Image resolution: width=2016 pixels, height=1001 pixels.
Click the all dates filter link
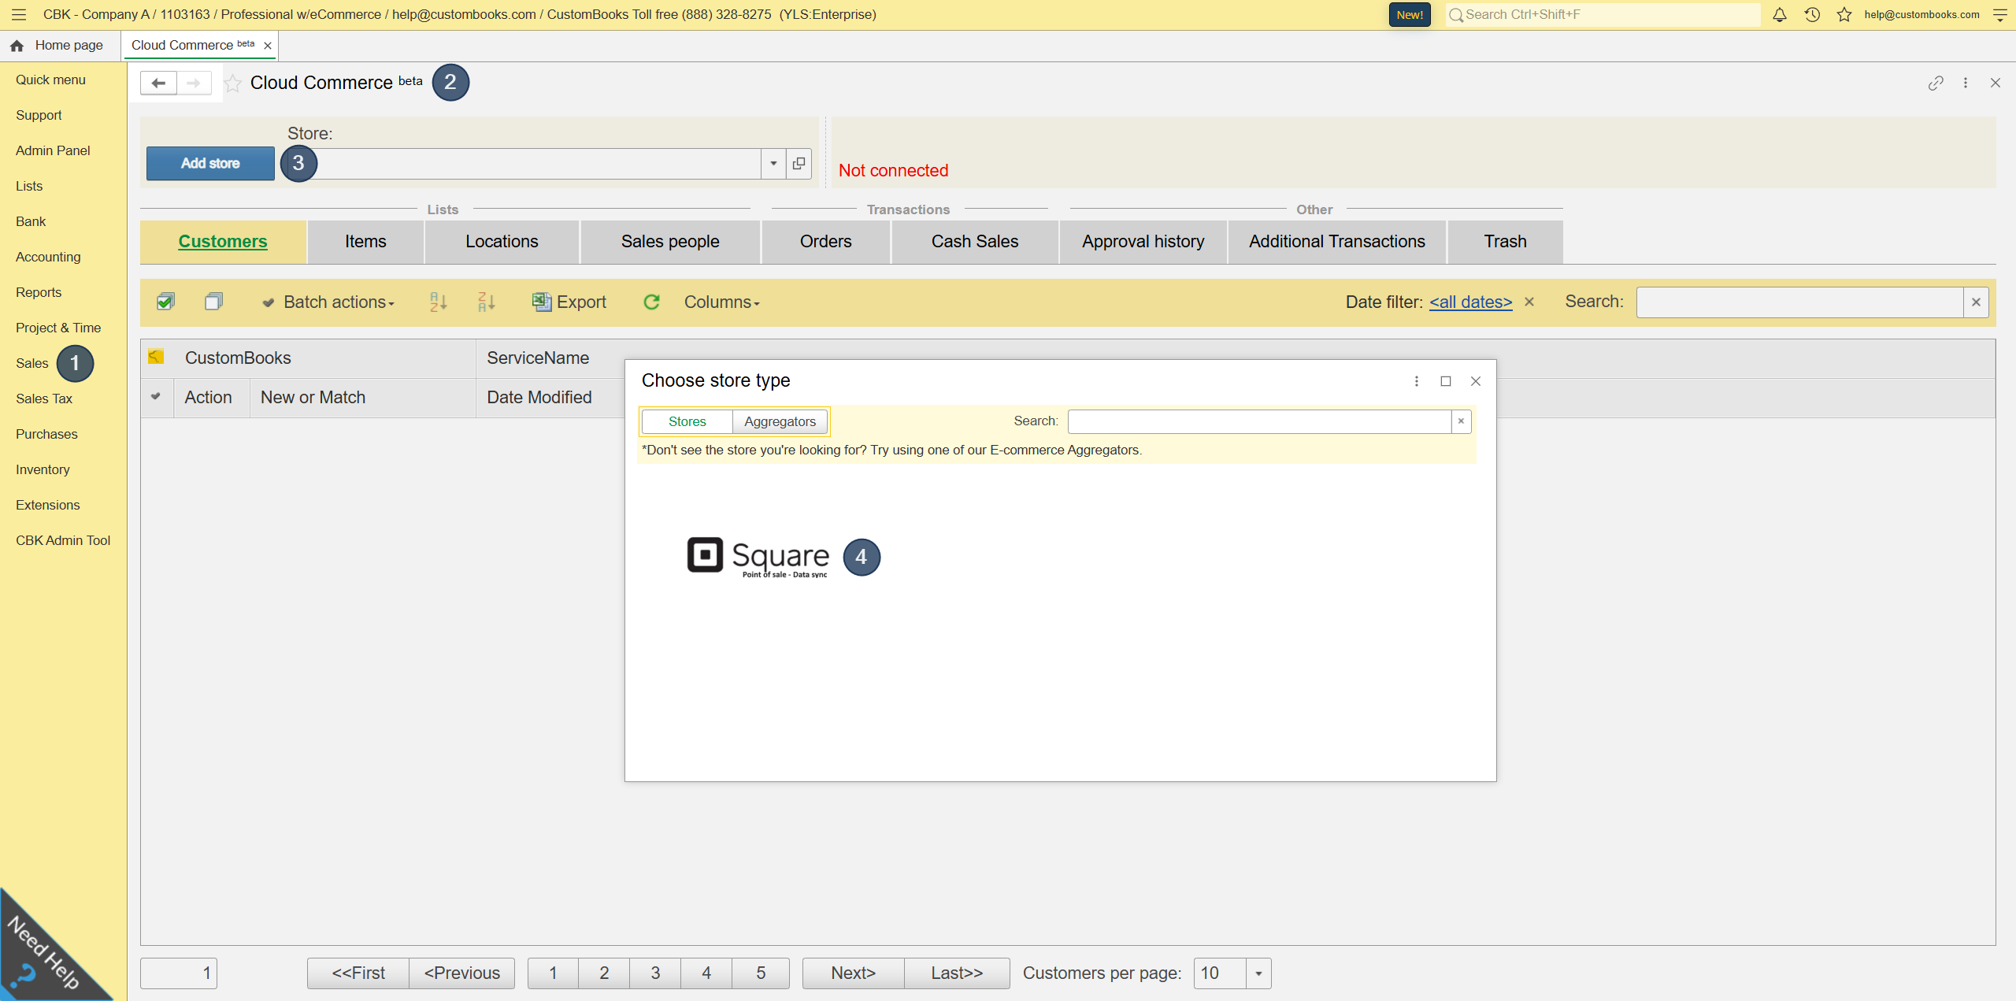tap(1470, 302)
